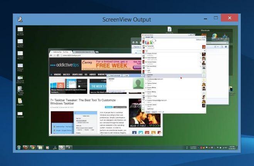Open the folder icon in remote taskbar
This screenshot has width=254, height=166.
click(40, 148)
